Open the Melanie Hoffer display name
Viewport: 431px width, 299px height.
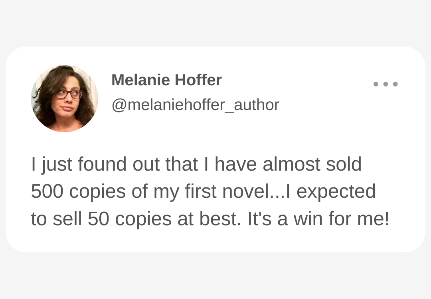click(x=166, y=80)
